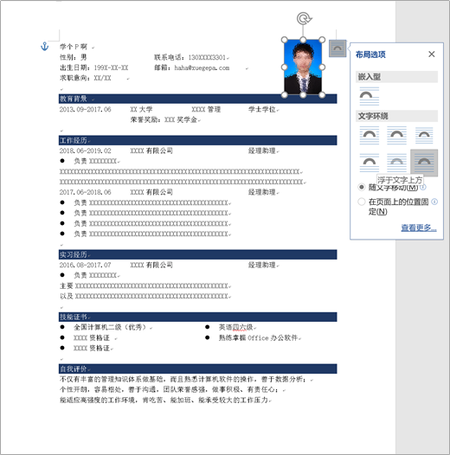The width and height of the screenshot is (450, 455).
Task: Click the 实习经历 section heading
Action: point(74,255)
